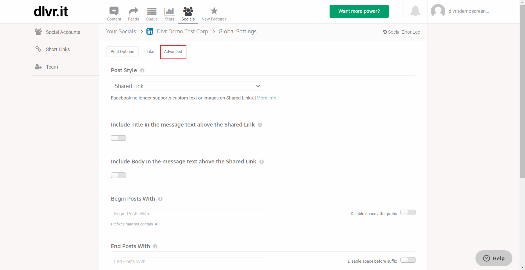Viewport: 525px width, 270px height.
Task: Open the Post Style Shared Link dropdown
Action: (x=187, y=86)
